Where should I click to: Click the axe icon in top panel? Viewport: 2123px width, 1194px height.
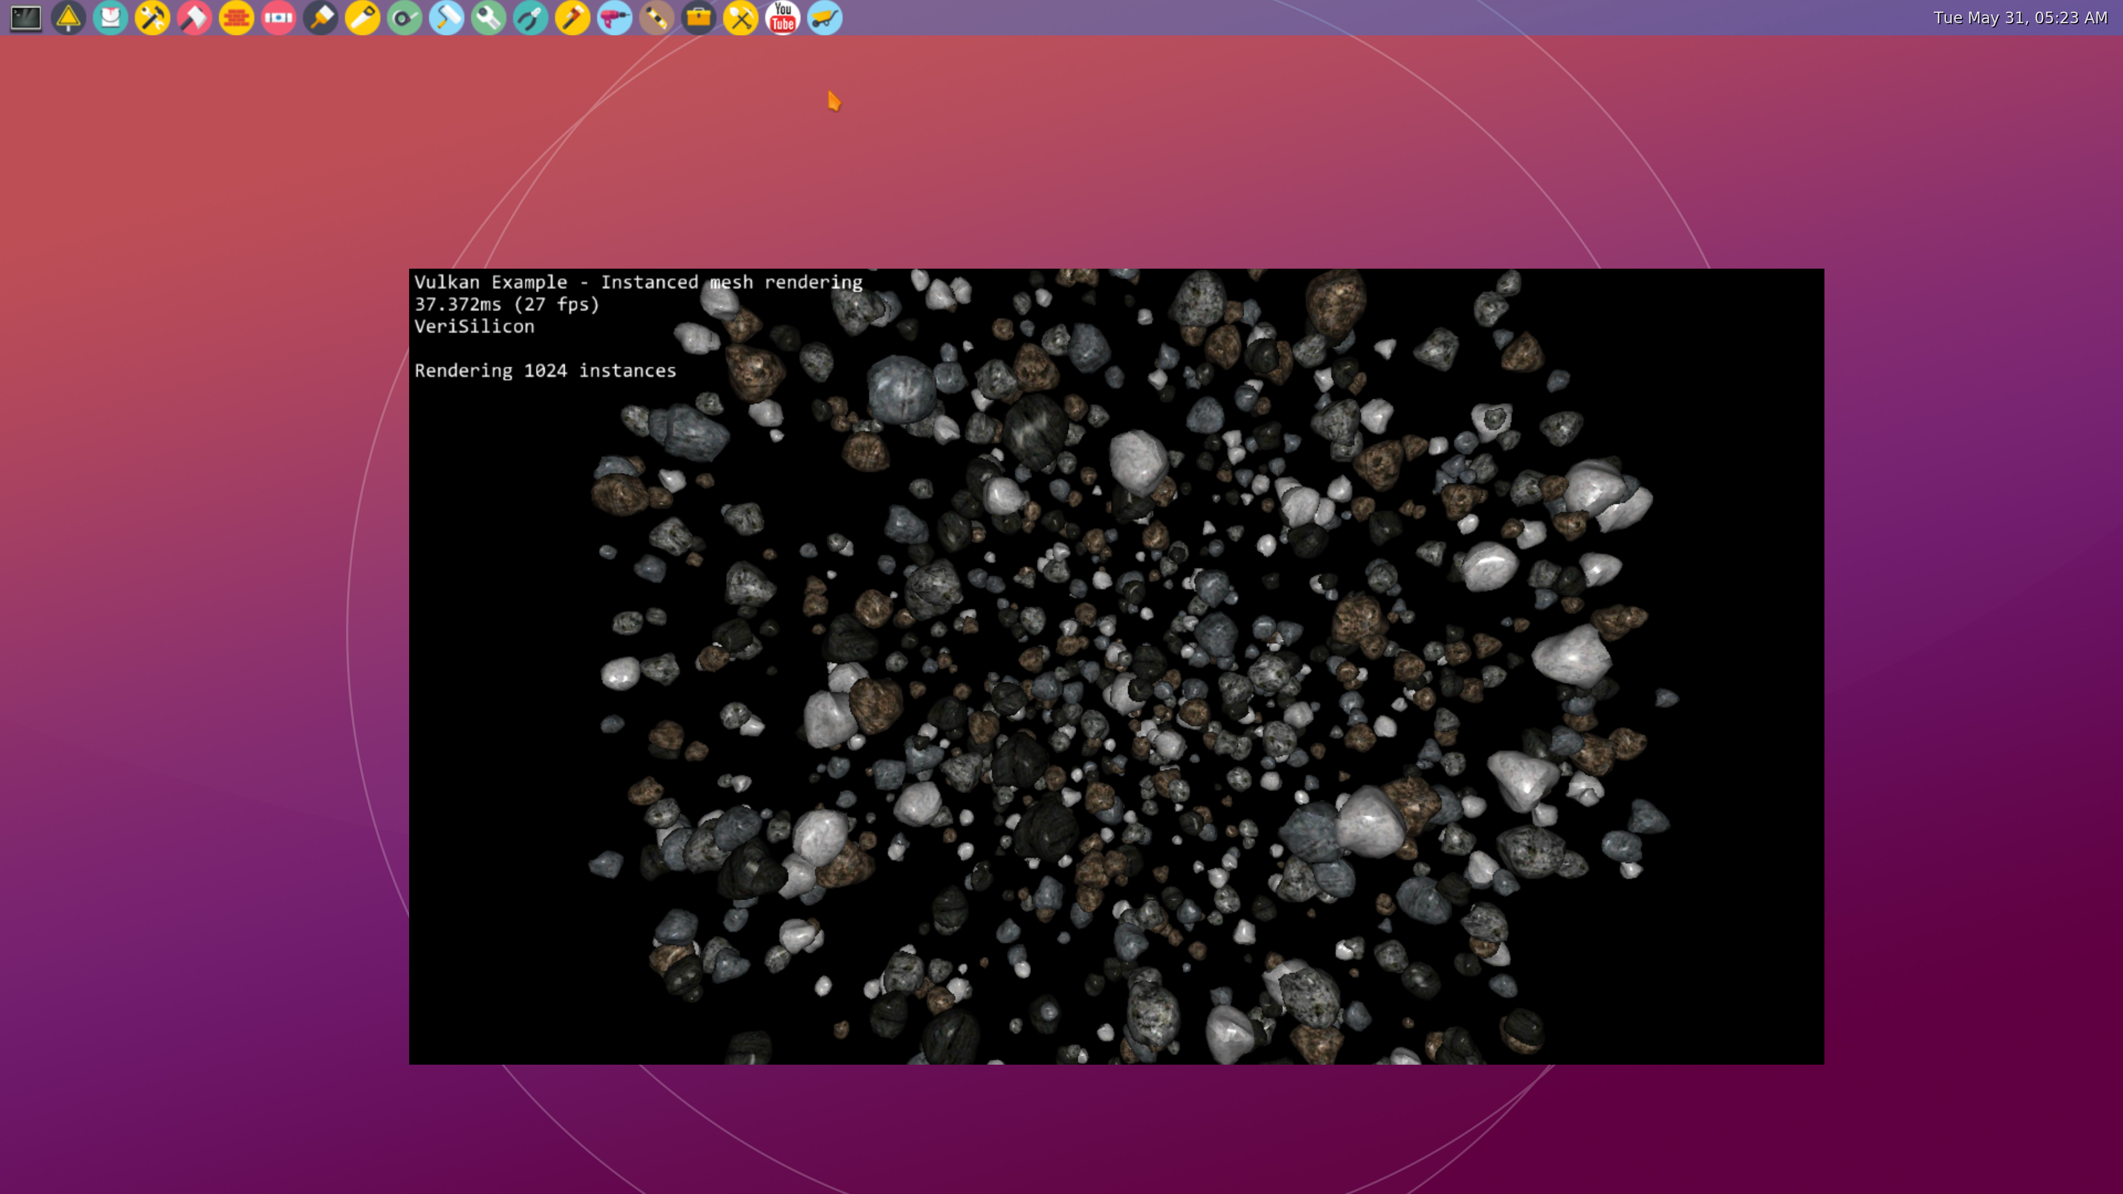(195, 17)
